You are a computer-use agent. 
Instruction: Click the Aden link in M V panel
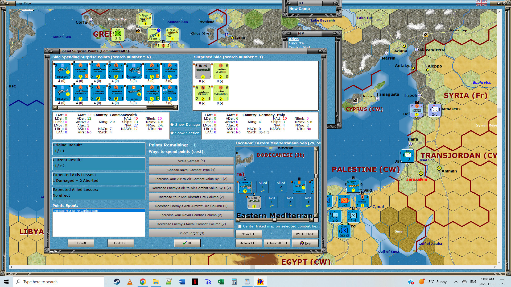(x=294, y=39)
